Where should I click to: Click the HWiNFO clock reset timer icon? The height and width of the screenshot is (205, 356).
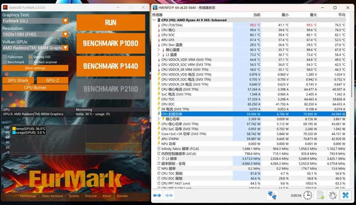(307, 195)
